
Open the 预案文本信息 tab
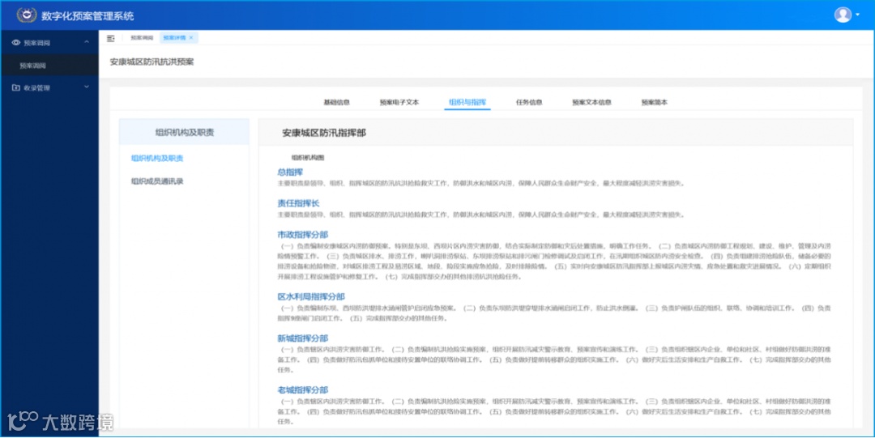point(591,103)
